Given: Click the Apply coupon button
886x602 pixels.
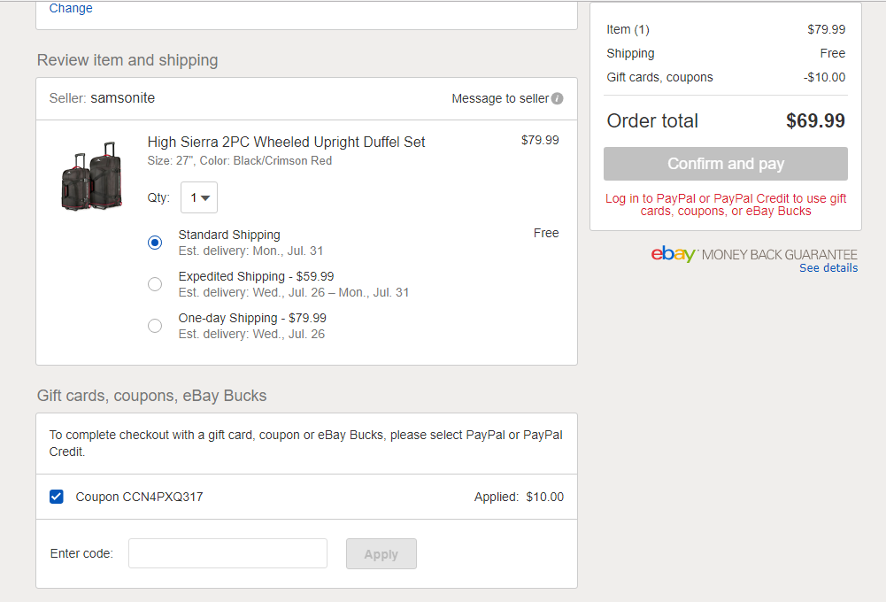Looking at the screenshot, I should 381,554.
